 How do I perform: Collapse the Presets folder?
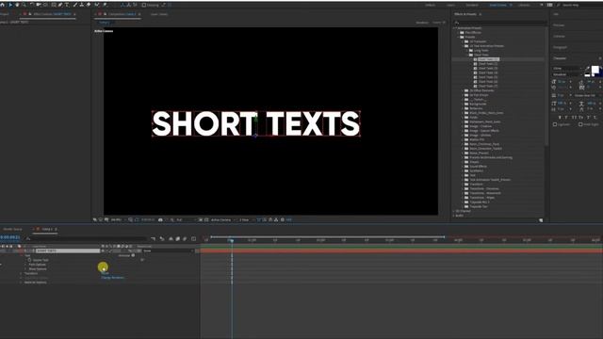click(459, 37)
